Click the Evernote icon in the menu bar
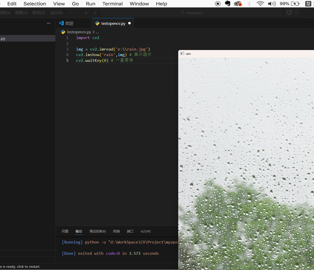The height and width of the screenshot is (270, 314). (228, 4)
